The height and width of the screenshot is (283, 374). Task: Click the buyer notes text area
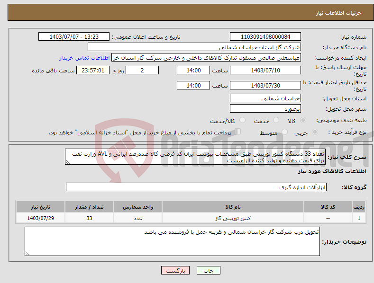click(172, 241)
